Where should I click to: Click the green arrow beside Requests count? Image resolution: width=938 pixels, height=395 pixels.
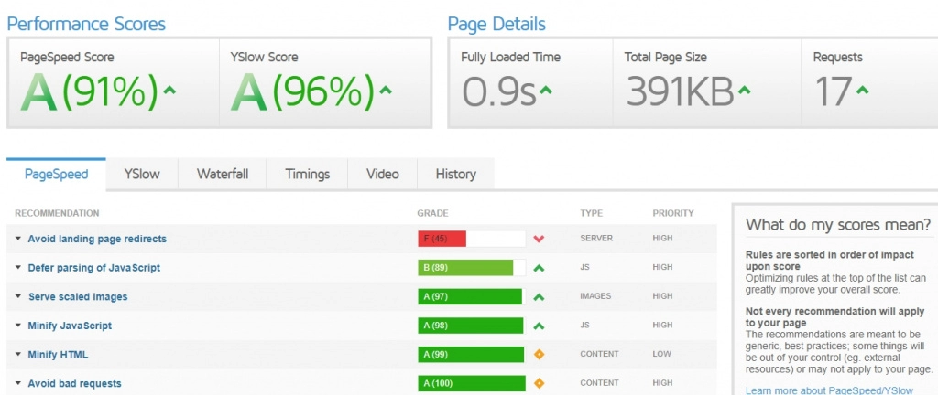point(862,91)
